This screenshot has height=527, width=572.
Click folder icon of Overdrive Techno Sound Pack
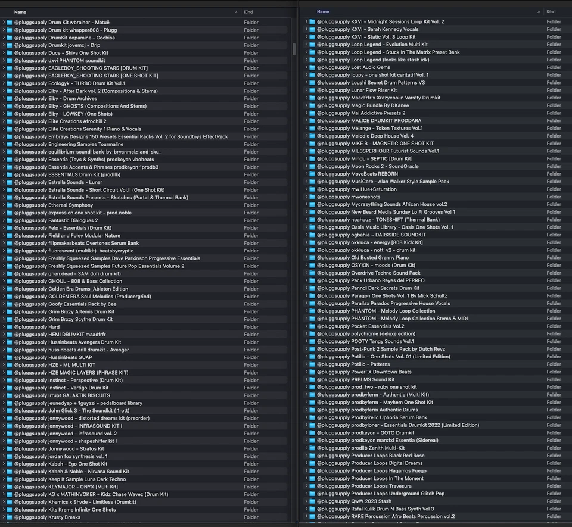click(312, 273)
